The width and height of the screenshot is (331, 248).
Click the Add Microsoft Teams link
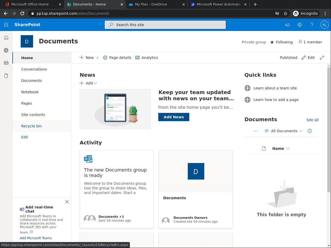point(36,238)
